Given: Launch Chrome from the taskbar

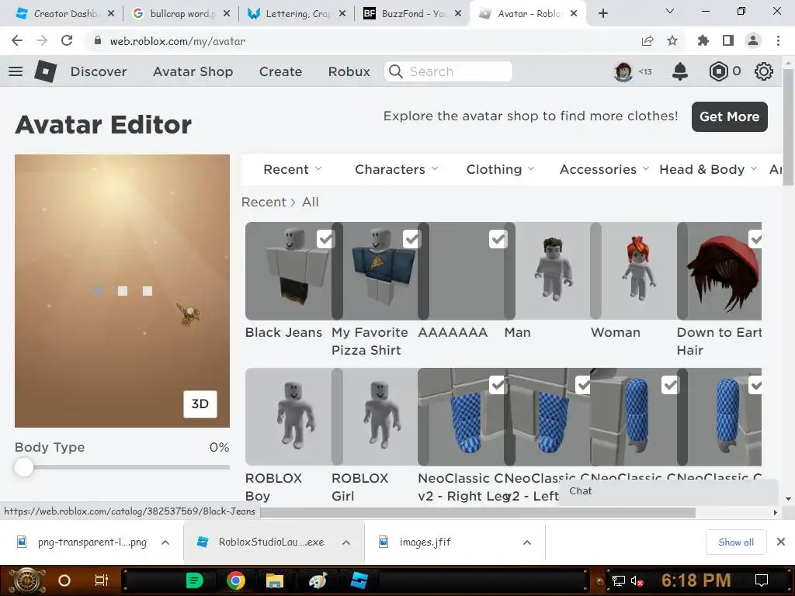Looking at the screenshot, I should (235, 580).
